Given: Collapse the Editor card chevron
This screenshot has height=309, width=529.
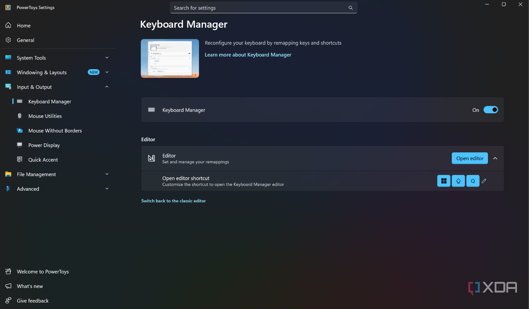Looking at the screenshot, I should 495,158.
